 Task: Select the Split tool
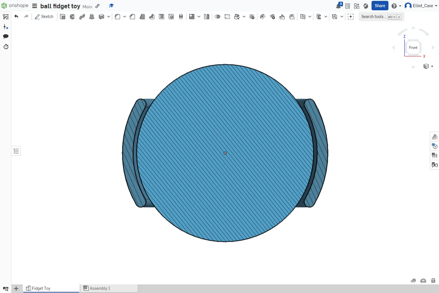[x=227, y=17]
